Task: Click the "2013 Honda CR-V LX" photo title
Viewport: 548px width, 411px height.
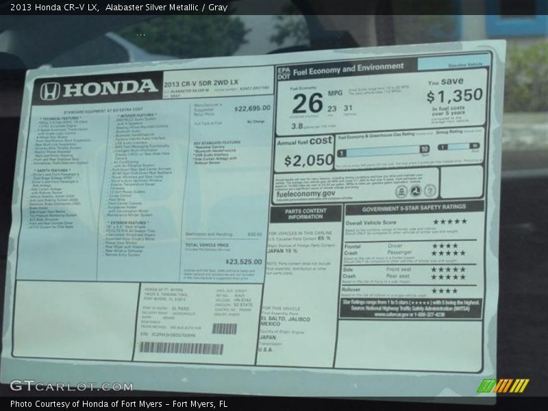Action: click(x=54, y=7)
